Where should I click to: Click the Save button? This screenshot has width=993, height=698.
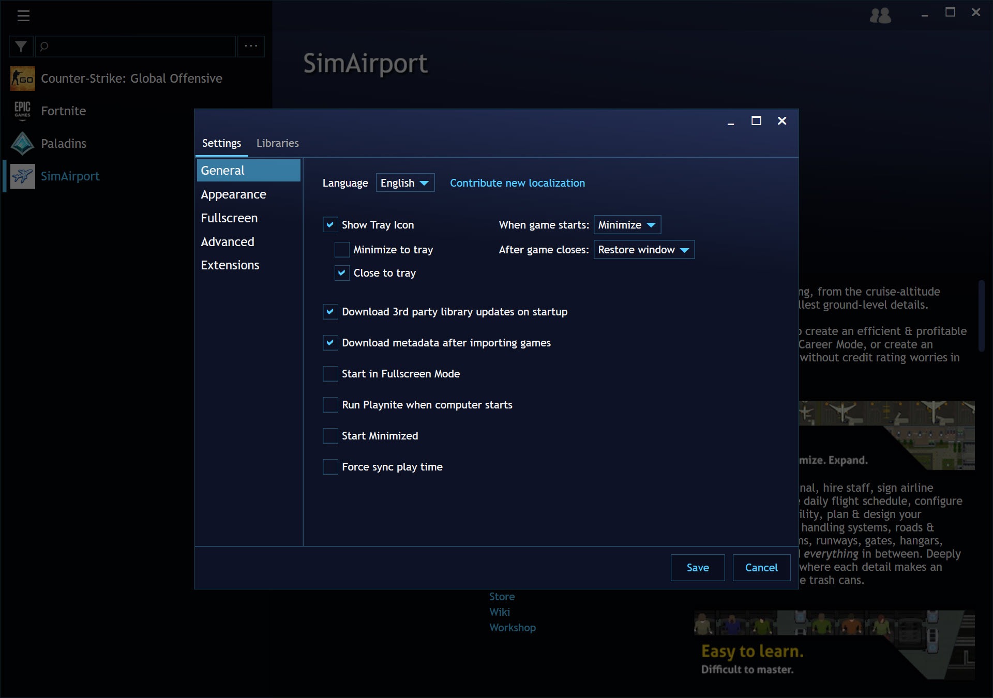(698, 568)
